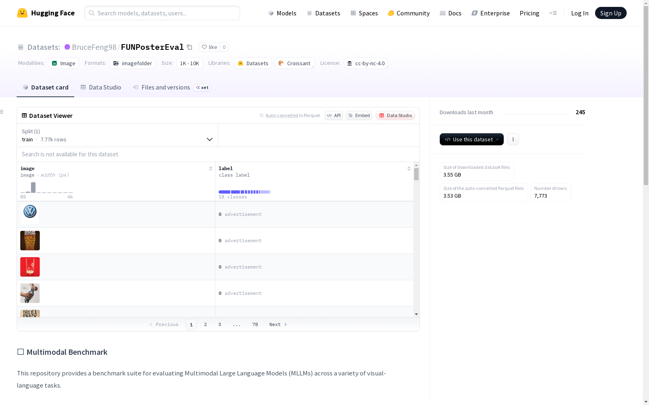The width and height of the screenshot is (649, 405).
Task: Open the dark orange poster thumbnail
Action: 30,241
